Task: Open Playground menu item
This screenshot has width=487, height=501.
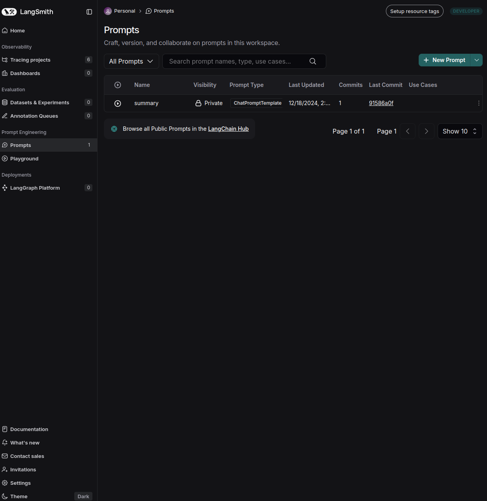Action: pyautogui.click(x=49, y=158)
